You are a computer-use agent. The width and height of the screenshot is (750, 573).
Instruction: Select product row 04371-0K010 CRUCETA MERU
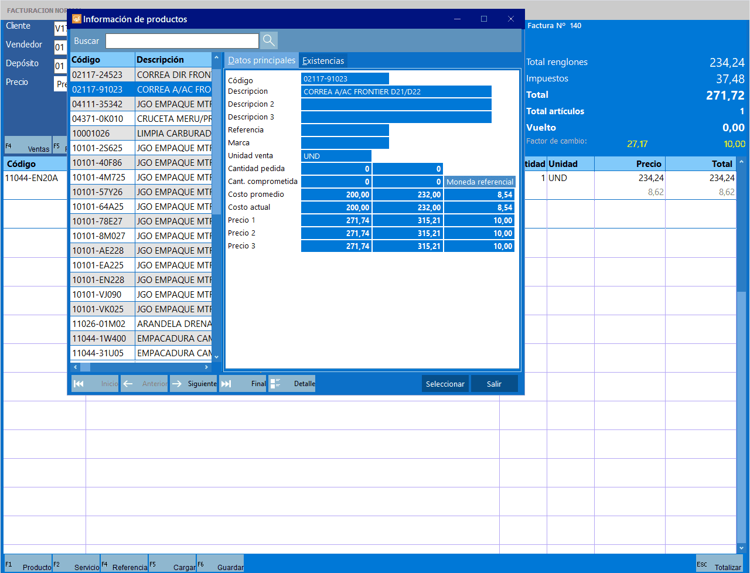point(141,119)
